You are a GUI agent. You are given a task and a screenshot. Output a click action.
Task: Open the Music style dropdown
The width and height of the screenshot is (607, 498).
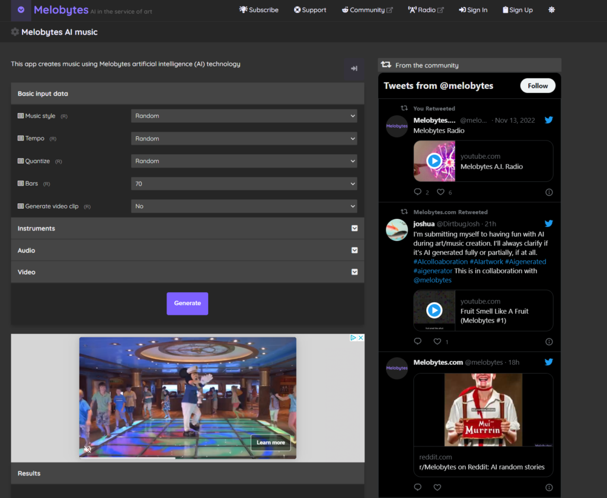click(244, 116)
